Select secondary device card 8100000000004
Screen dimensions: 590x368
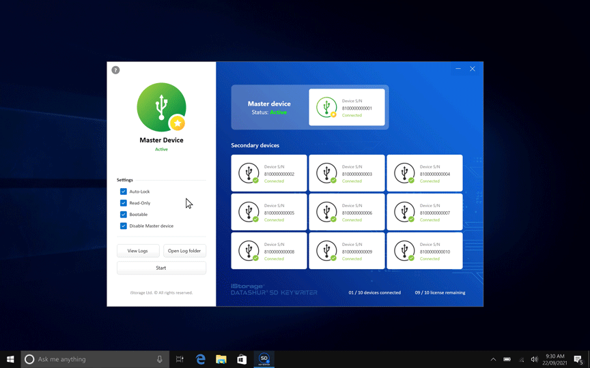click(424, 173)
